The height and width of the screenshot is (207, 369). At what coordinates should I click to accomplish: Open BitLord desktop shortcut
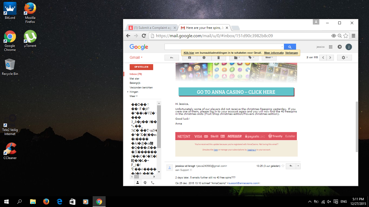tap(10, 11)
